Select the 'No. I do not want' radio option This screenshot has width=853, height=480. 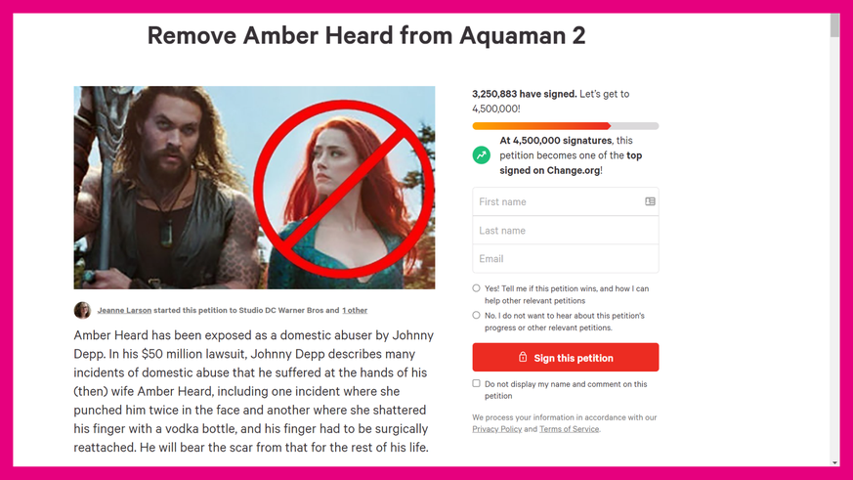[x=476, y=315]
